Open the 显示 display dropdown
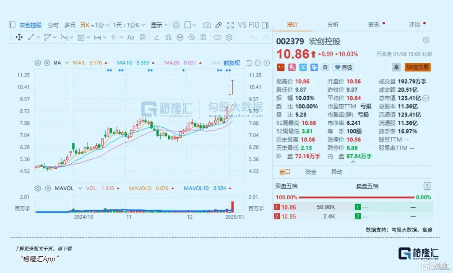Screen dimensions: 453x273 [x=159, y=25]
